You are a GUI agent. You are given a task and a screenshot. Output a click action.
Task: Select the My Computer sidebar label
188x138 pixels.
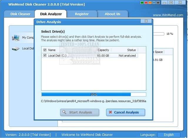28,38
